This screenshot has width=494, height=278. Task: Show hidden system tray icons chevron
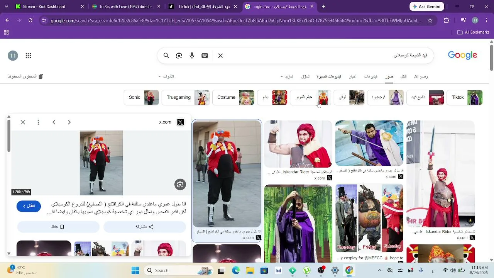pyautogui.click(x=380, y=270)
